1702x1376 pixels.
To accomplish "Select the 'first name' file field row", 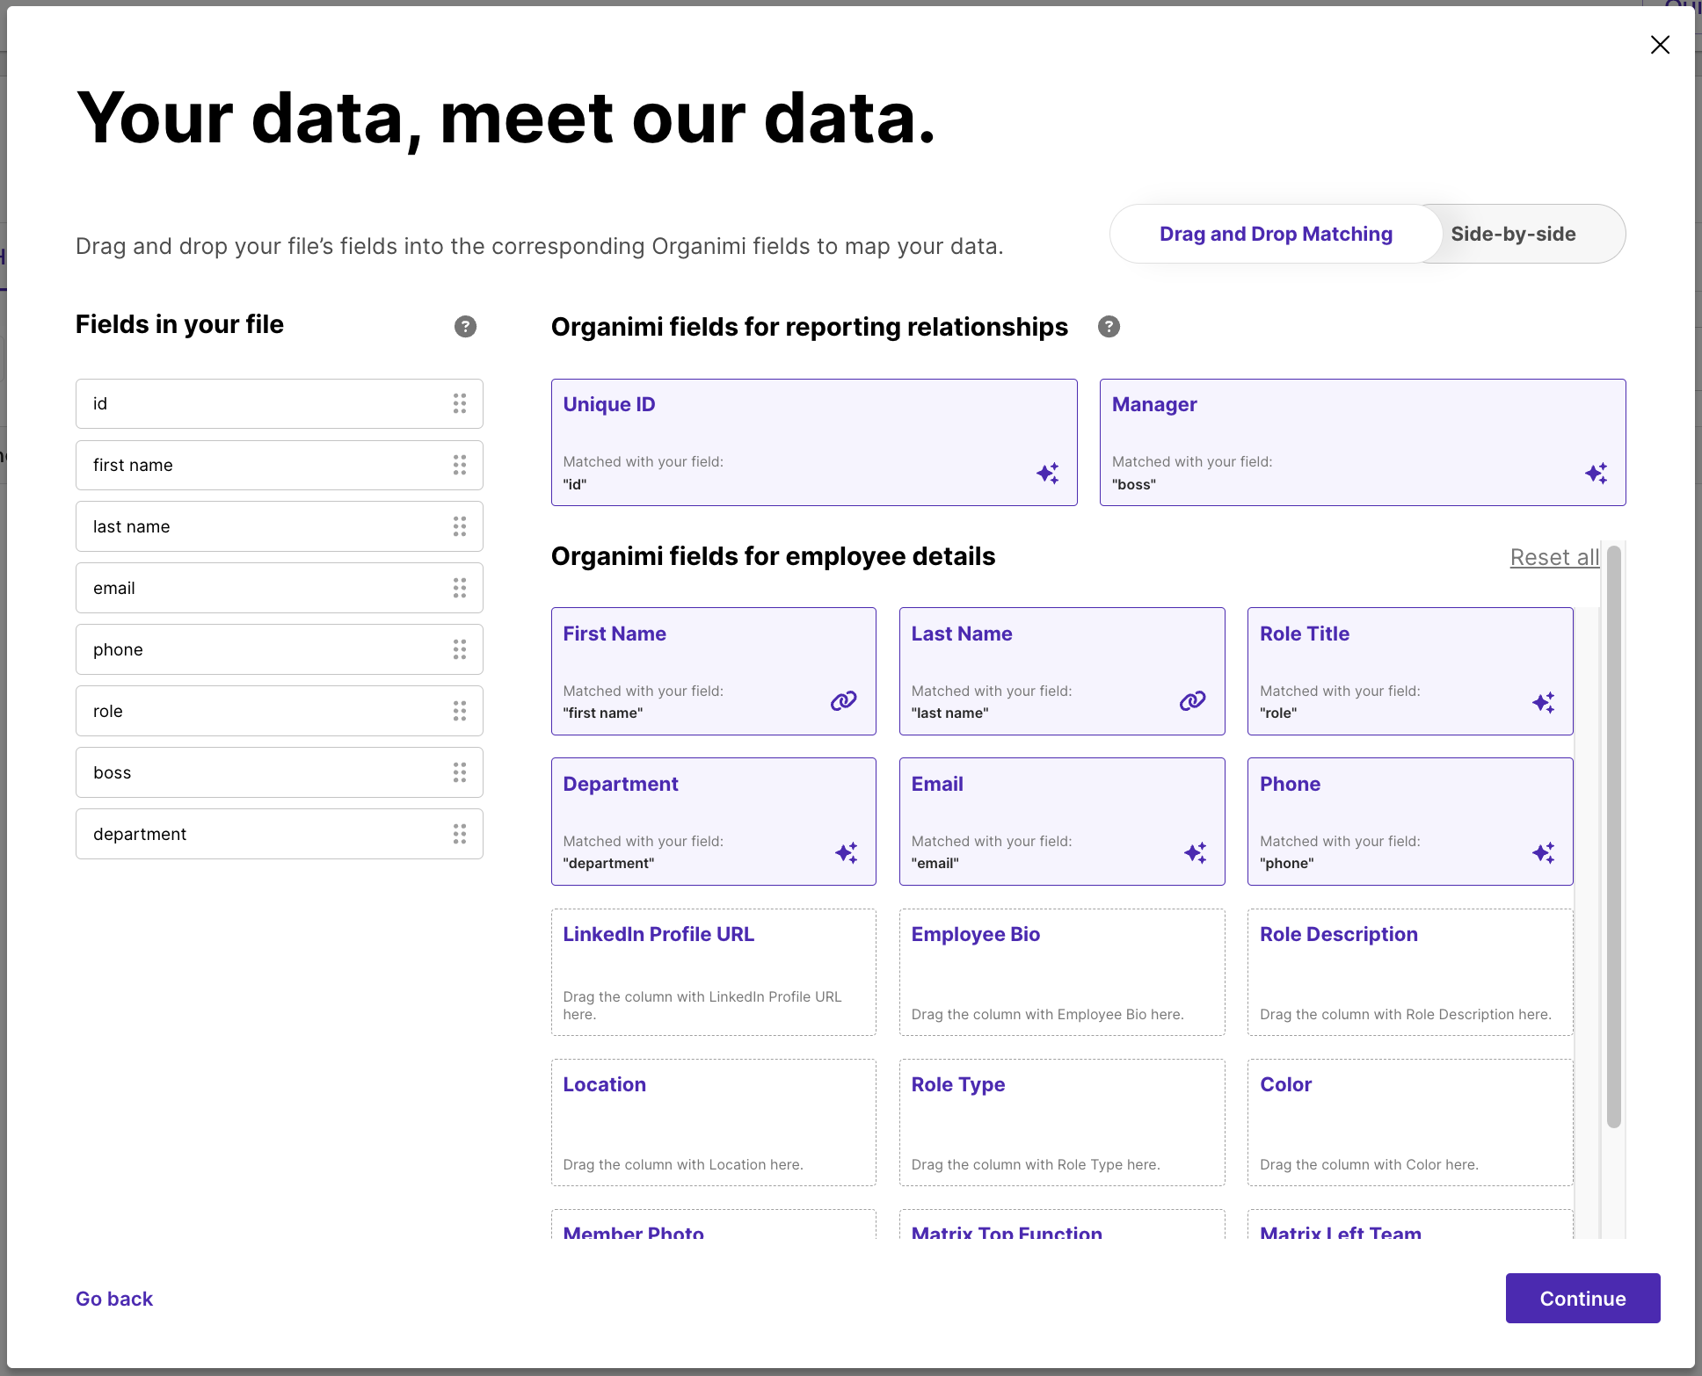I will point(280,465).
